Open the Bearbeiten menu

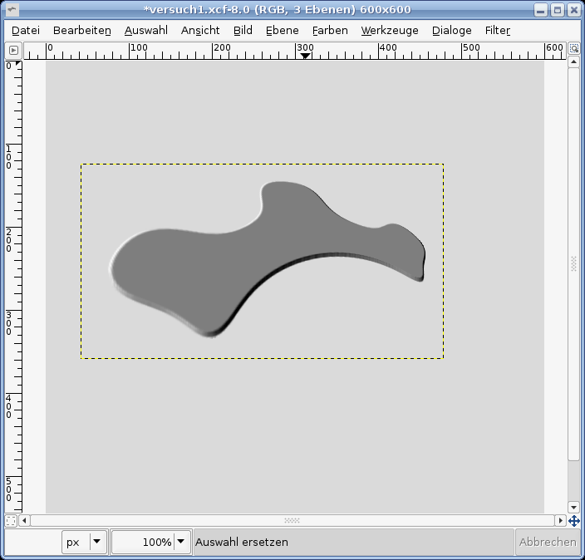[x=82, y=30]
